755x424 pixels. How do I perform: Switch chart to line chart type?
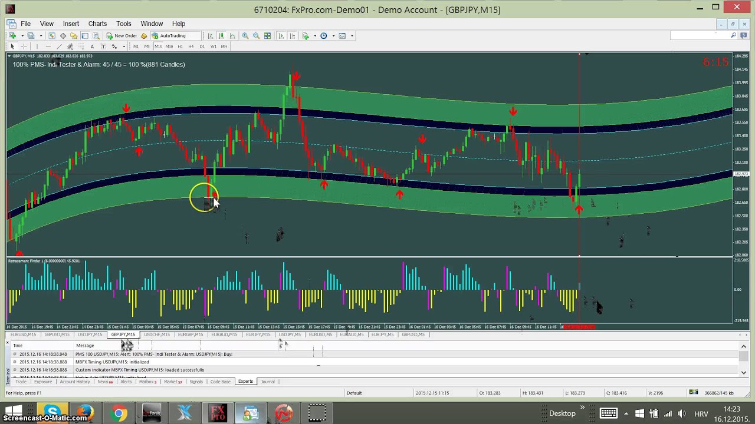click(232, 36)
